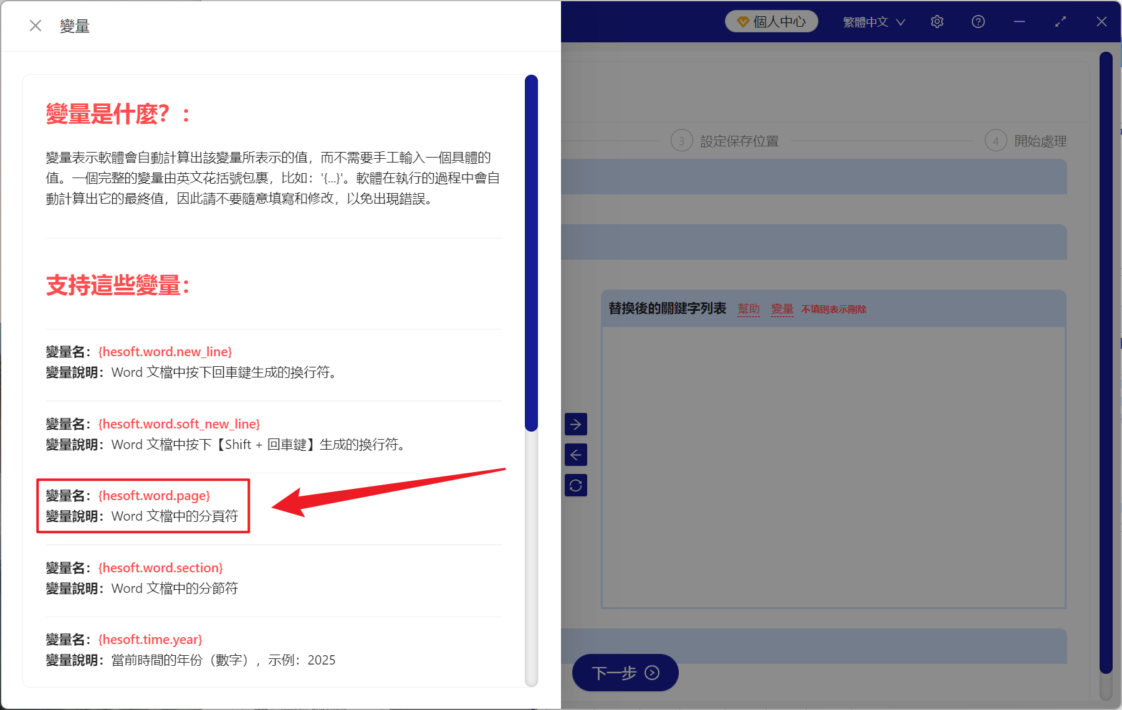Open the 繁體中文 language dropdown
Image resolution: width=1122 pixels, height=710 pixels.
[x=872, y=21]
